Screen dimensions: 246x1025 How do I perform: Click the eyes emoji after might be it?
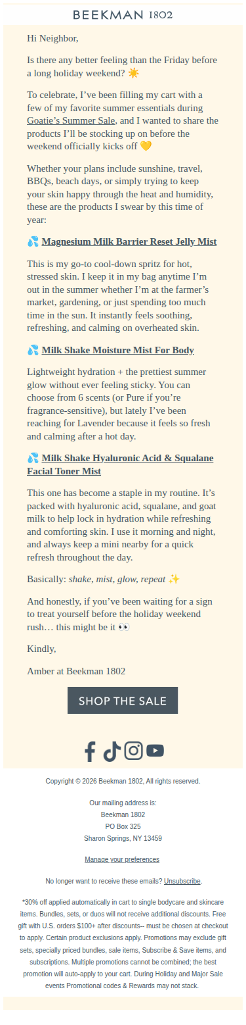[x=124, y=628]
